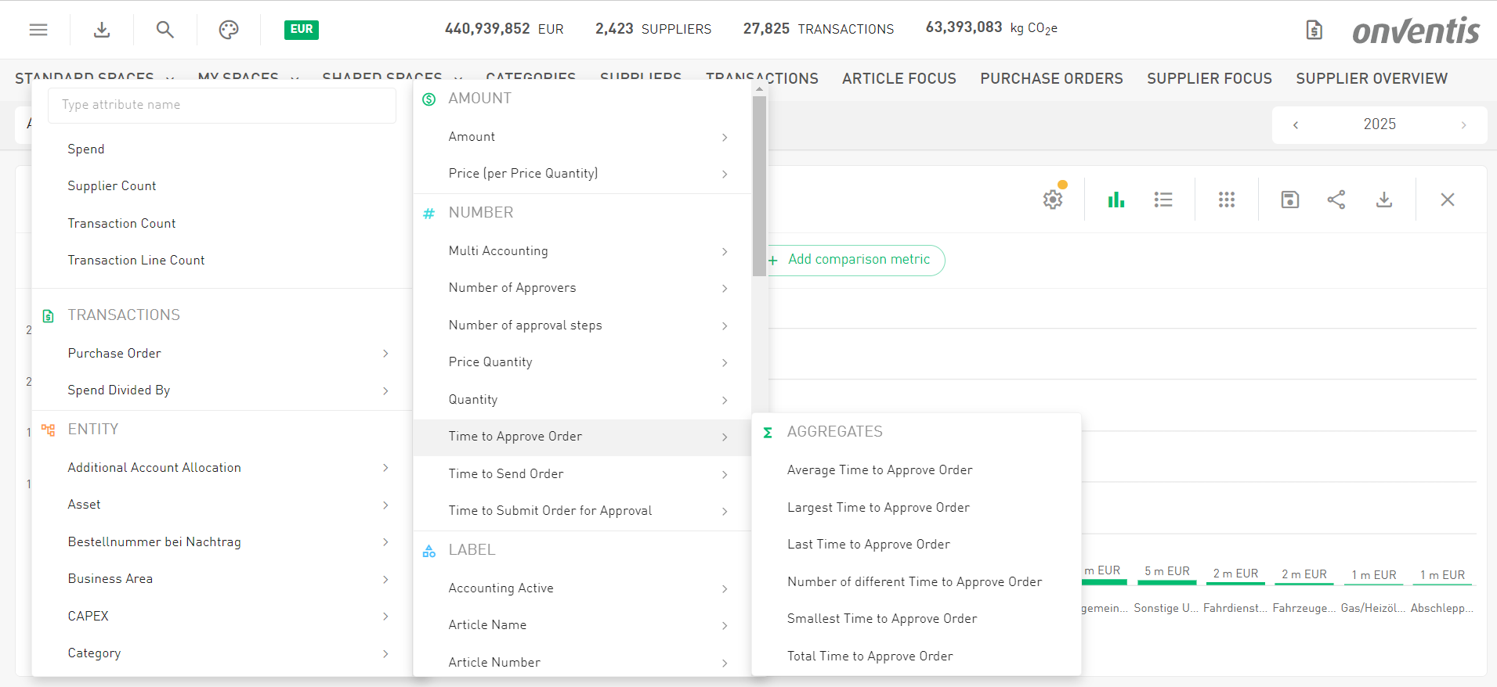Click the share icon
The image size is (1497, 687).
(1336, 200)
